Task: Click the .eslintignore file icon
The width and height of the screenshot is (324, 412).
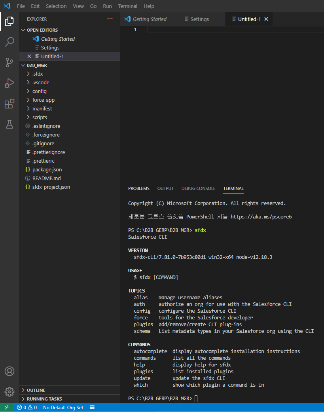Action: [28, 126]
